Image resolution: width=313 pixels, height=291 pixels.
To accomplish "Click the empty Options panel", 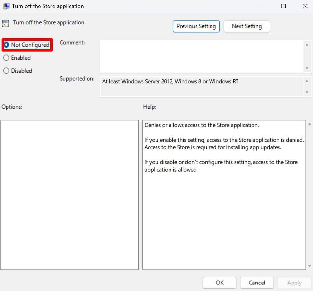I will [x=70, y=195].
